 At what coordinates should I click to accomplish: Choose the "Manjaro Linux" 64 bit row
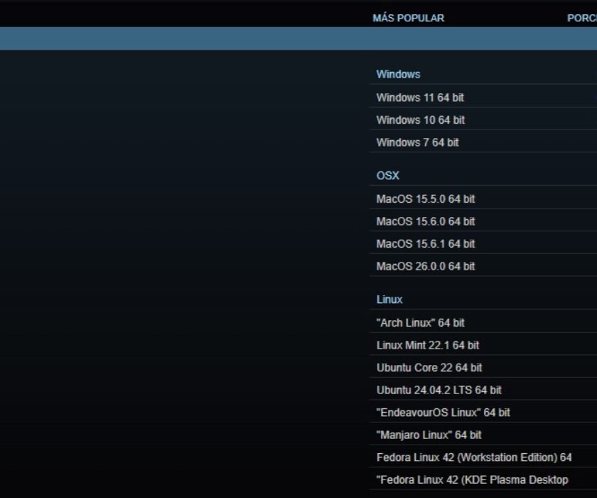[429, 435]
